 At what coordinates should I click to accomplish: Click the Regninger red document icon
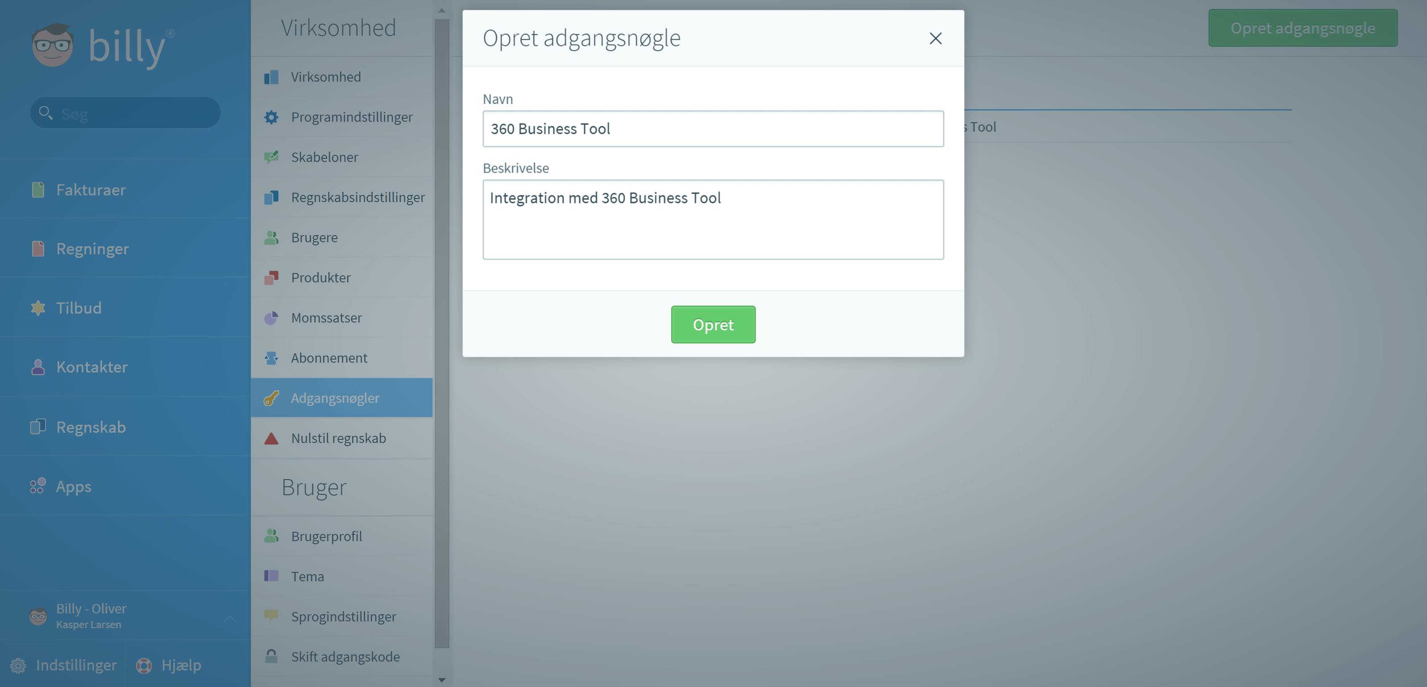coord(37,249)
